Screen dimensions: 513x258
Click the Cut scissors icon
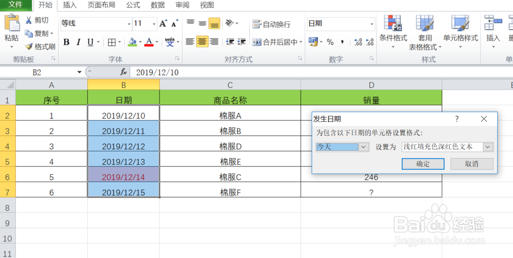coord(29,20)
